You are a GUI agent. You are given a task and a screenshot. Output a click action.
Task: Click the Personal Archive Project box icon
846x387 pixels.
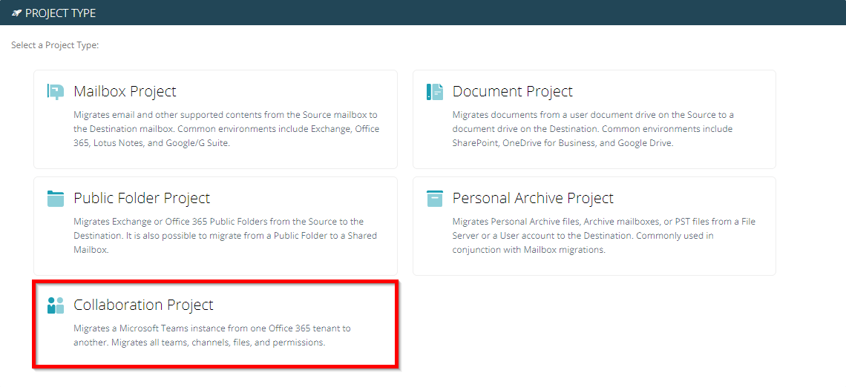tap(434, 199)
